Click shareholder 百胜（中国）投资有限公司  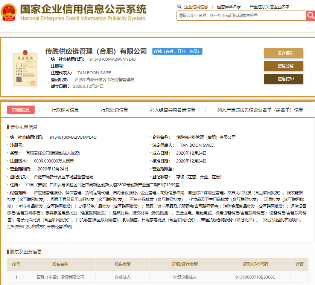point(60,277)
